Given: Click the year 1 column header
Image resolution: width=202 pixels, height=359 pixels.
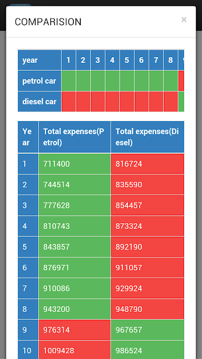Looking at the screenshot, I should click(68, 60).
